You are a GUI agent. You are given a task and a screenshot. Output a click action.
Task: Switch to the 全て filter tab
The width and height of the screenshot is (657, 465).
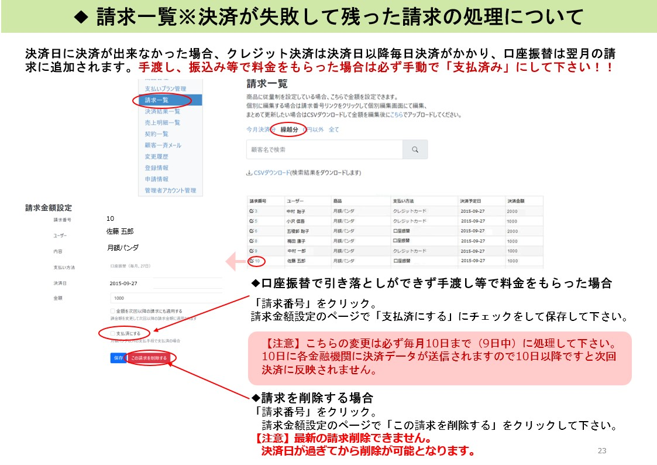(333, 129)
